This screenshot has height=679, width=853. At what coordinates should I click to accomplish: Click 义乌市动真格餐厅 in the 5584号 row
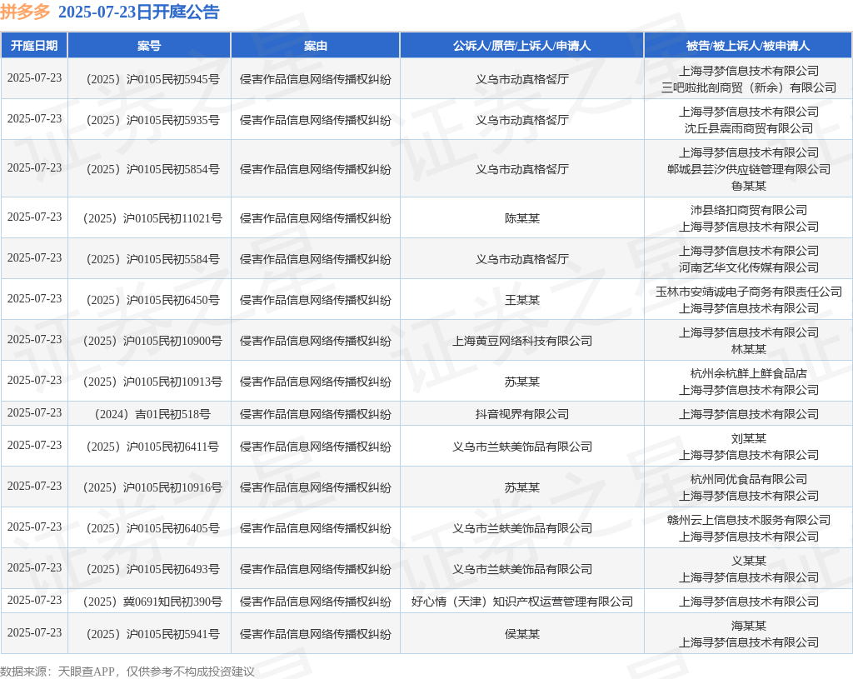521,259
